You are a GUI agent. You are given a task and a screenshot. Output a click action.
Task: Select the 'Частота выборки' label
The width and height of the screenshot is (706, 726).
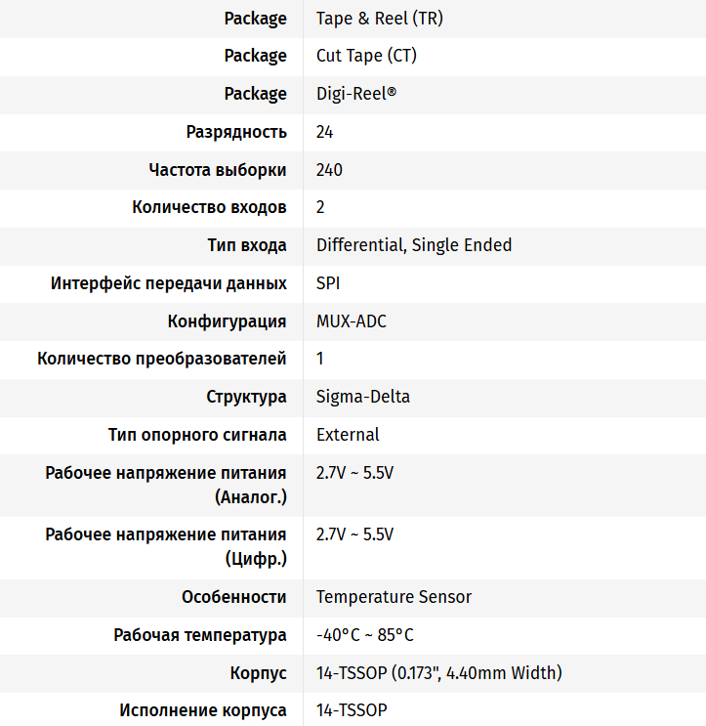[x=218, y=170]
